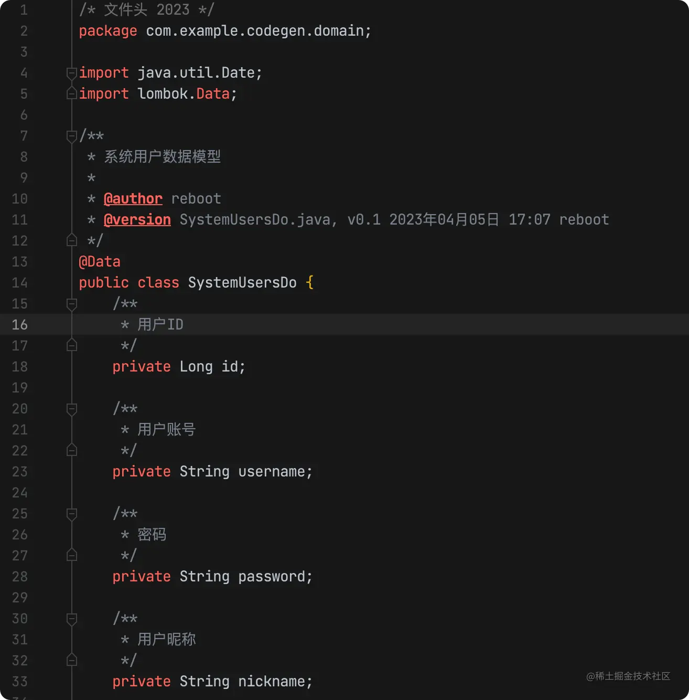This screenshot has height=700, width=689.
Task: Click the fold end marker on line 5
Action: tap(72, 93)
